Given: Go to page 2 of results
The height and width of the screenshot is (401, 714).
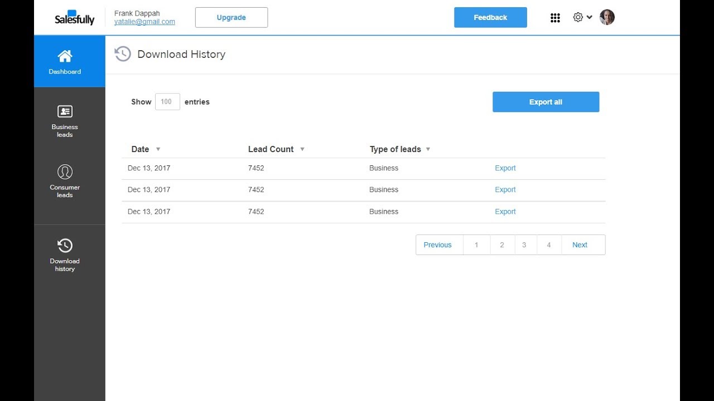Looking at the screenshot, I should click(x=502, y=245).
